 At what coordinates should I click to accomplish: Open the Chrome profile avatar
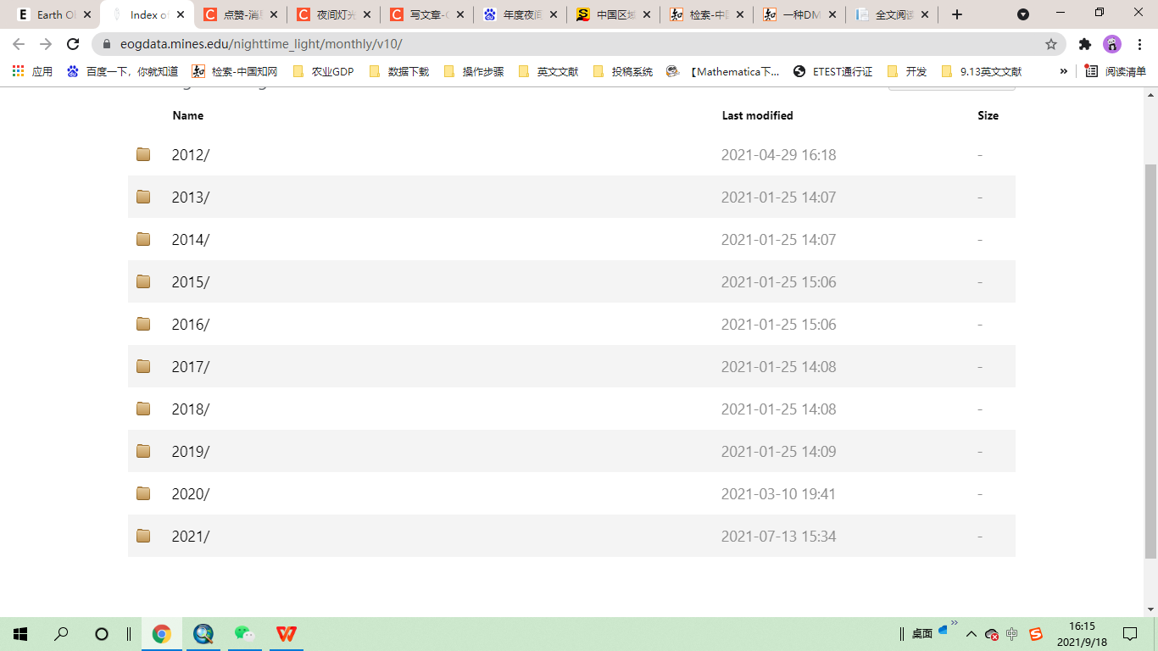coord(1112,44)
